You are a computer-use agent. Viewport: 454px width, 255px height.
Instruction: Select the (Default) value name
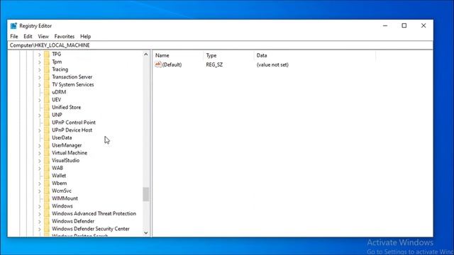[172, 64]
